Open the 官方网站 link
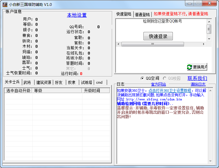The width and height of the screenshot is (219, 168). point(159,84)
